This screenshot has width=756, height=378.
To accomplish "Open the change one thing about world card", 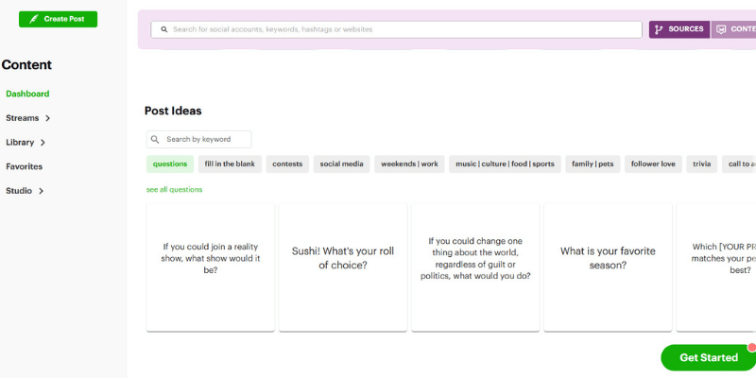I will [x=475, y=267].
